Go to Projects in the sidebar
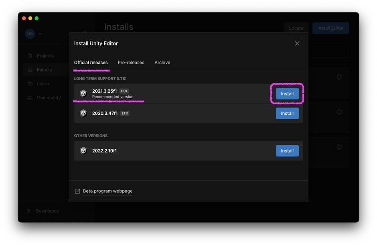The width and height of the screenshot is (377, 246). [45, 56]
